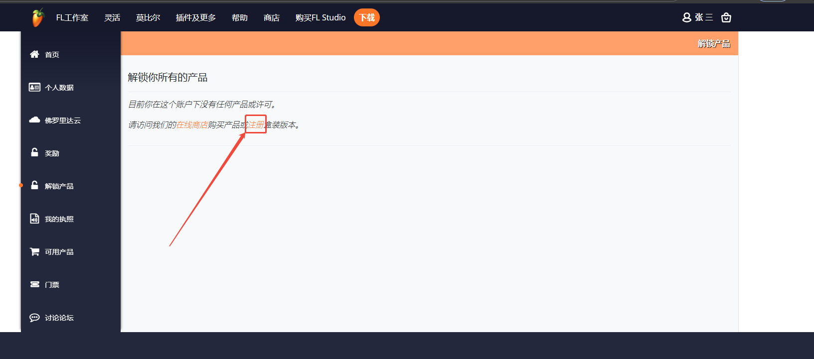
Task: Click the home icon beside 首页
Action: [x=34, y=54]
